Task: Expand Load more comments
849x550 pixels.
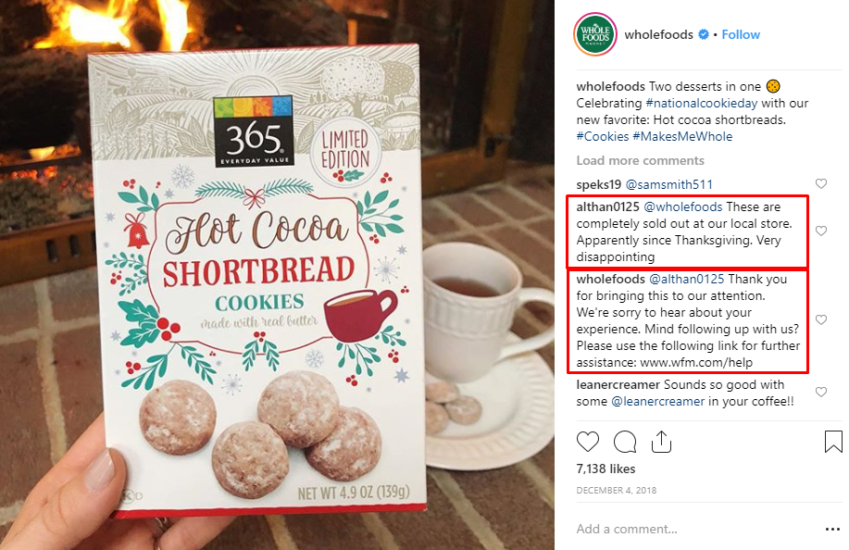Action: click(640, 161)
